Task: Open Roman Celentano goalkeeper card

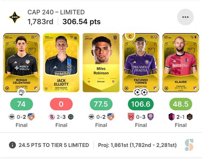Action: point(21,63)
